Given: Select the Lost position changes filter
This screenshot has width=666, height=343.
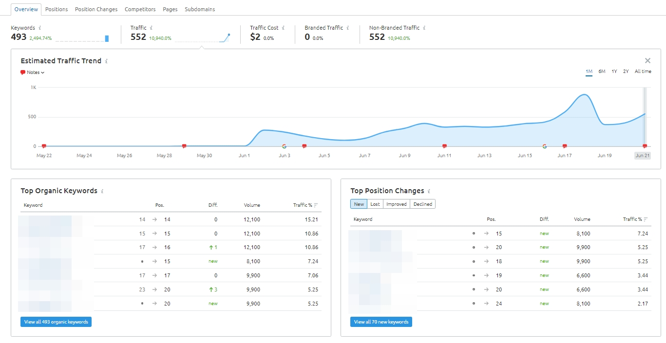Looking at the screenshot, I should 375,204.
